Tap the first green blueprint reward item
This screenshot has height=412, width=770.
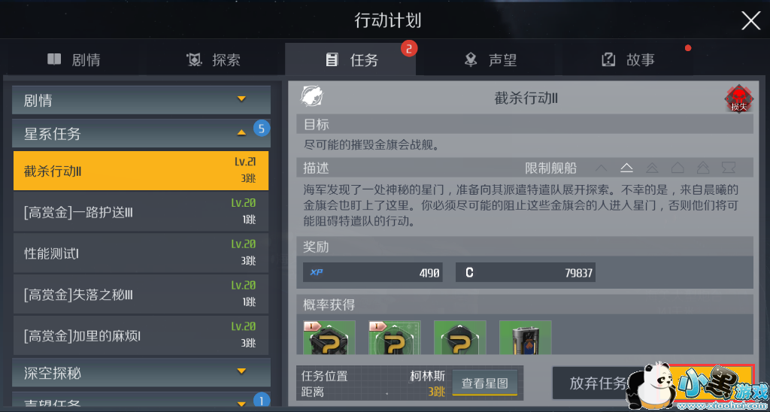click(x=329, y=338)
